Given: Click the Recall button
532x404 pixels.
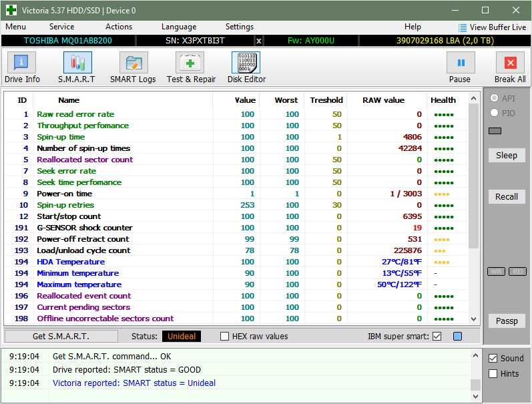Looking at the screenshot, I should (507, 197).
